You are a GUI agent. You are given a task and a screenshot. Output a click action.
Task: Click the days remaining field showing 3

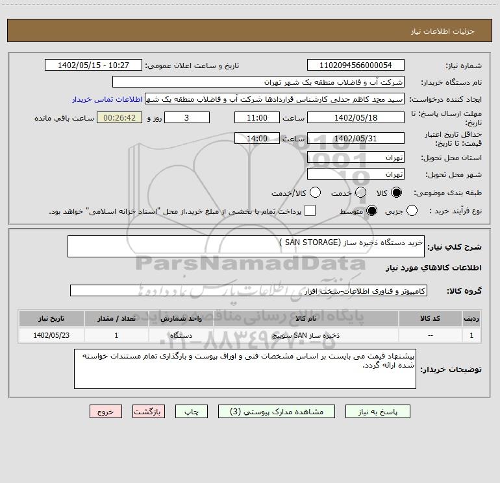pyautogui.click(x=187, y=117)
